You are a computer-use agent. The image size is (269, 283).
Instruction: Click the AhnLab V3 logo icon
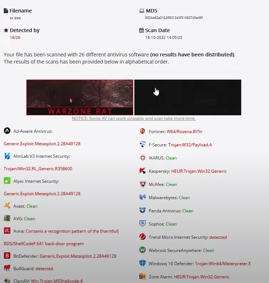point(7,156)
